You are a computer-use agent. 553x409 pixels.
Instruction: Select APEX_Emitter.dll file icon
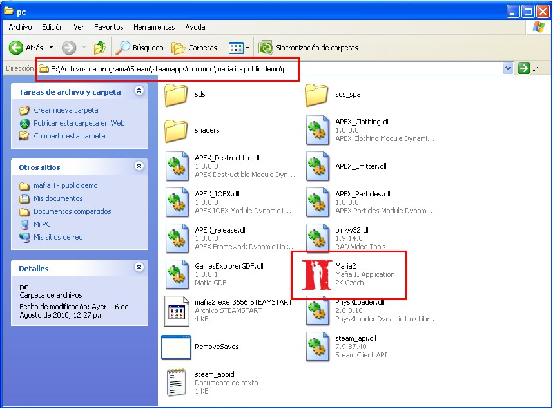(x=317, y=166)
